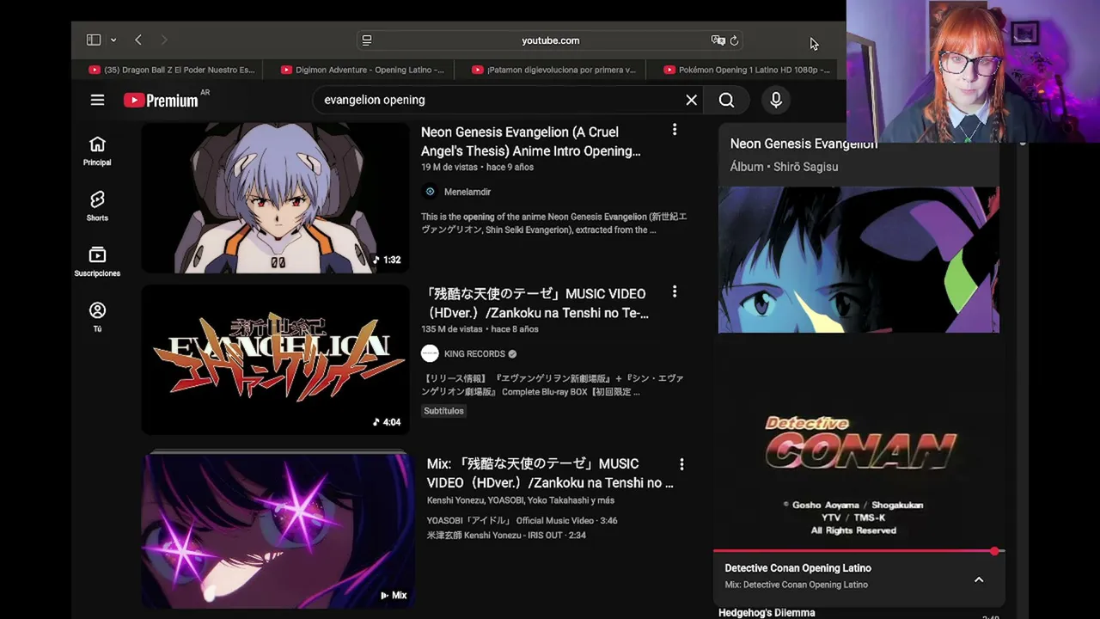Visit the Menelamdir channel name link

point(467,192)
